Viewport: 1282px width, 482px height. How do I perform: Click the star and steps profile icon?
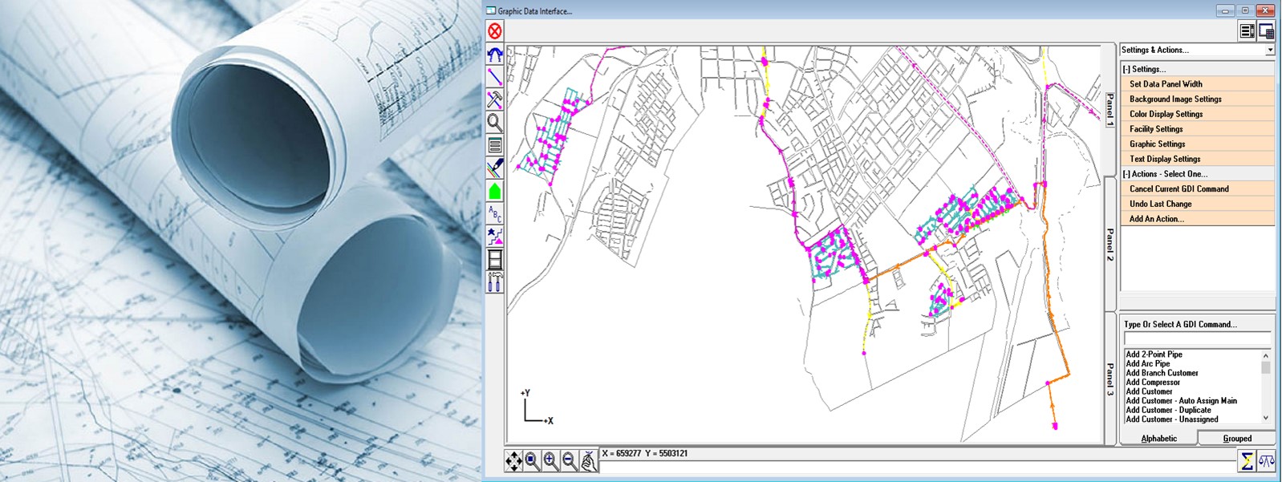[495, 237]
